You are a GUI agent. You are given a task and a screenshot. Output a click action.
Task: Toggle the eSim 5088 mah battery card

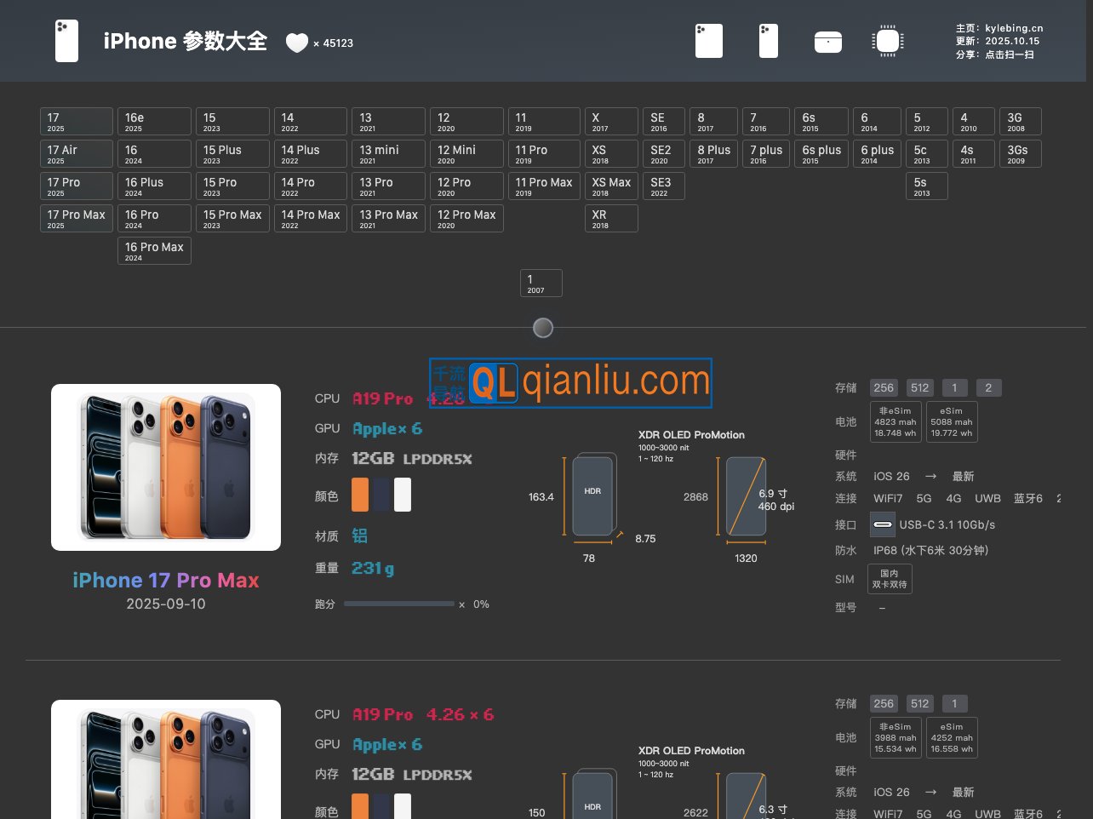951,421
